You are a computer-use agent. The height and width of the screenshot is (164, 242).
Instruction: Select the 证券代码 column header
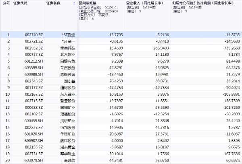click(x=20, y=3)
